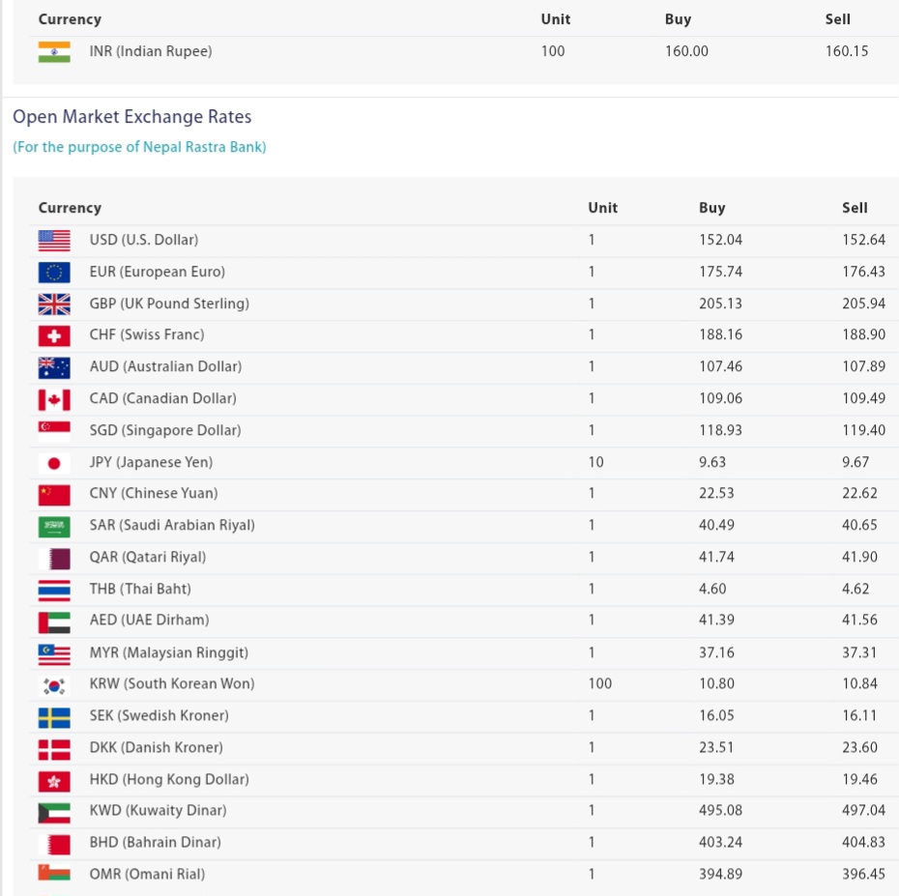Click the South Korean flag icon
The height and width of the screenshot is (896, 899).
pos(54,685)
